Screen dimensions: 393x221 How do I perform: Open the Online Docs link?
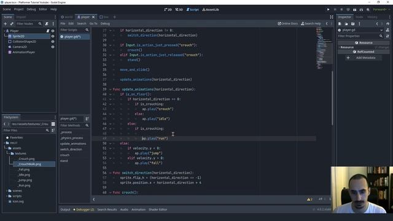pos(288,23)
